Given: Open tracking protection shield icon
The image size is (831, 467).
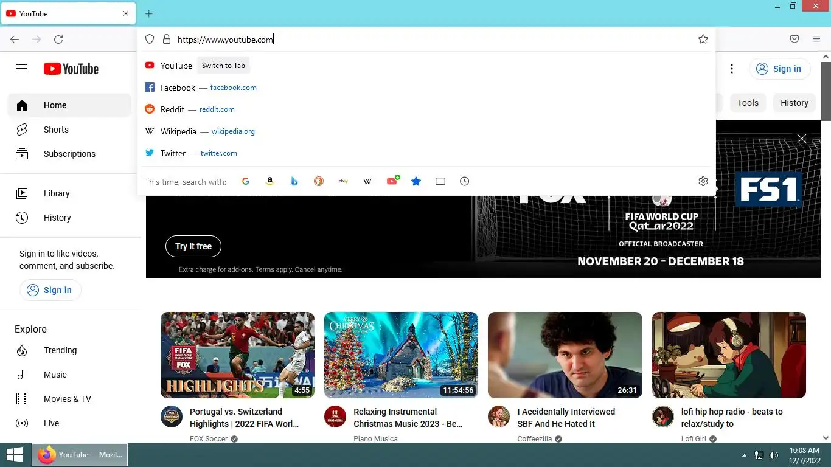Looking at the screenshot, I should pyautogui.click(x=150, y=39).
